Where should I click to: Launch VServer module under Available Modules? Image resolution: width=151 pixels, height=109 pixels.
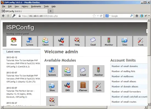pyautogui.click(x=83, y=87)
